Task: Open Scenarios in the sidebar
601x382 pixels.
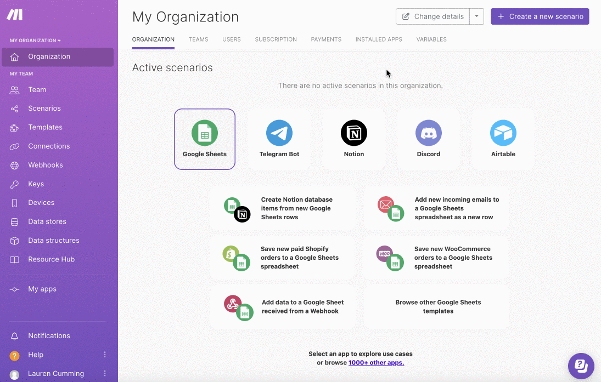Action: tap(44, 109)
